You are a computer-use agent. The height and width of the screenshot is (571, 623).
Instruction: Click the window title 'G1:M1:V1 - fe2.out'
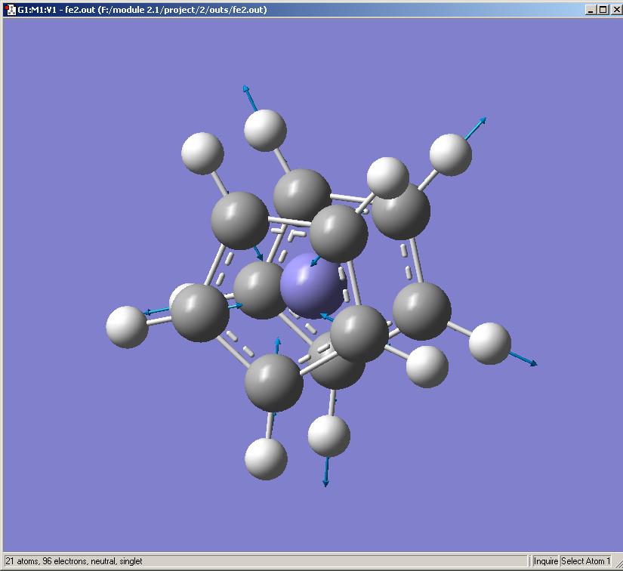click(56, 10)
